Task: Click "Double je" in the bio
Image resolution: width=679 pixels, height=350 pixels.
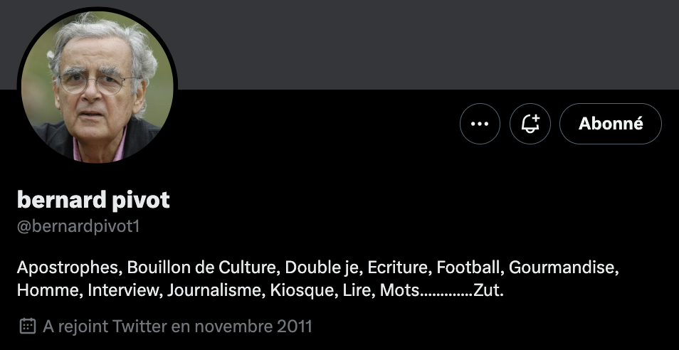Action: (x=324, y=268)
